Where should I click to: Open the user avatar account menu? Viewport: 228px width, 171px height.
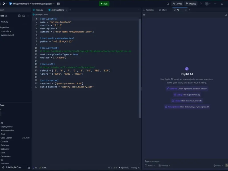[207, 4]
